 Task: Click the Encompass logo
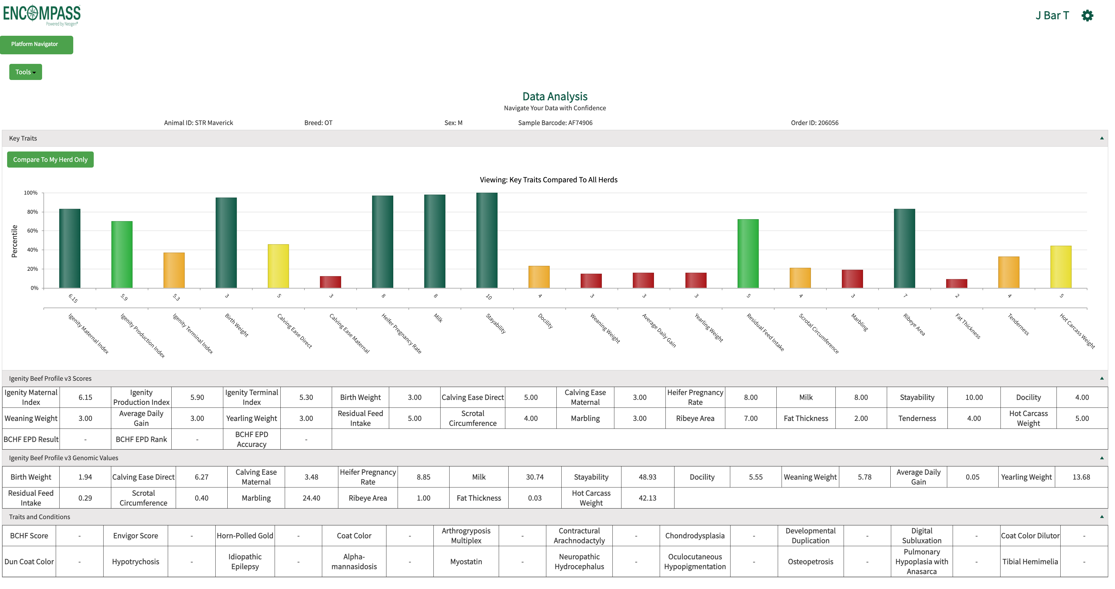click(x=42, y=15)
